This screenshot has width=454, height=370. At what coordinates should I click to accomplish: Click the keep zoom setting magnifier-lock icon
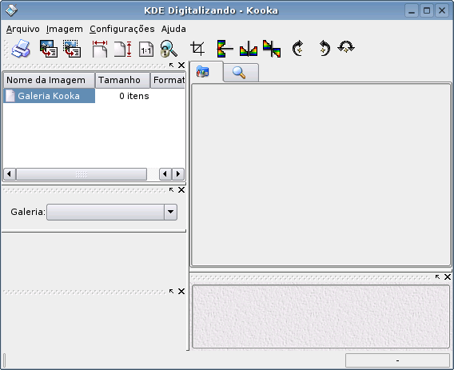pyautogui.click(x=169, y=49)
